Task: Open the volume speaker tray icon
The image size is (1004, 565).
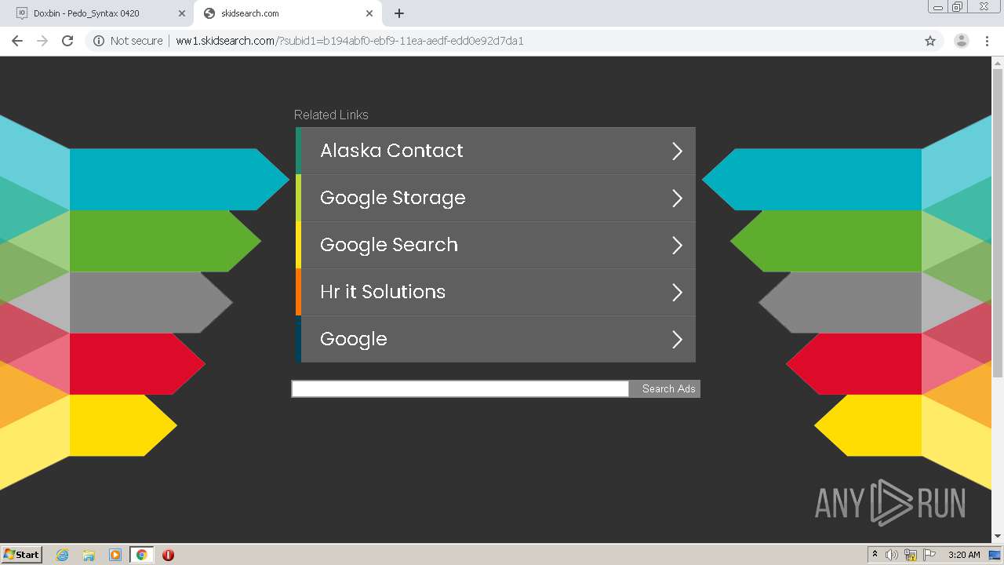Action: click(x=892, y=555)
